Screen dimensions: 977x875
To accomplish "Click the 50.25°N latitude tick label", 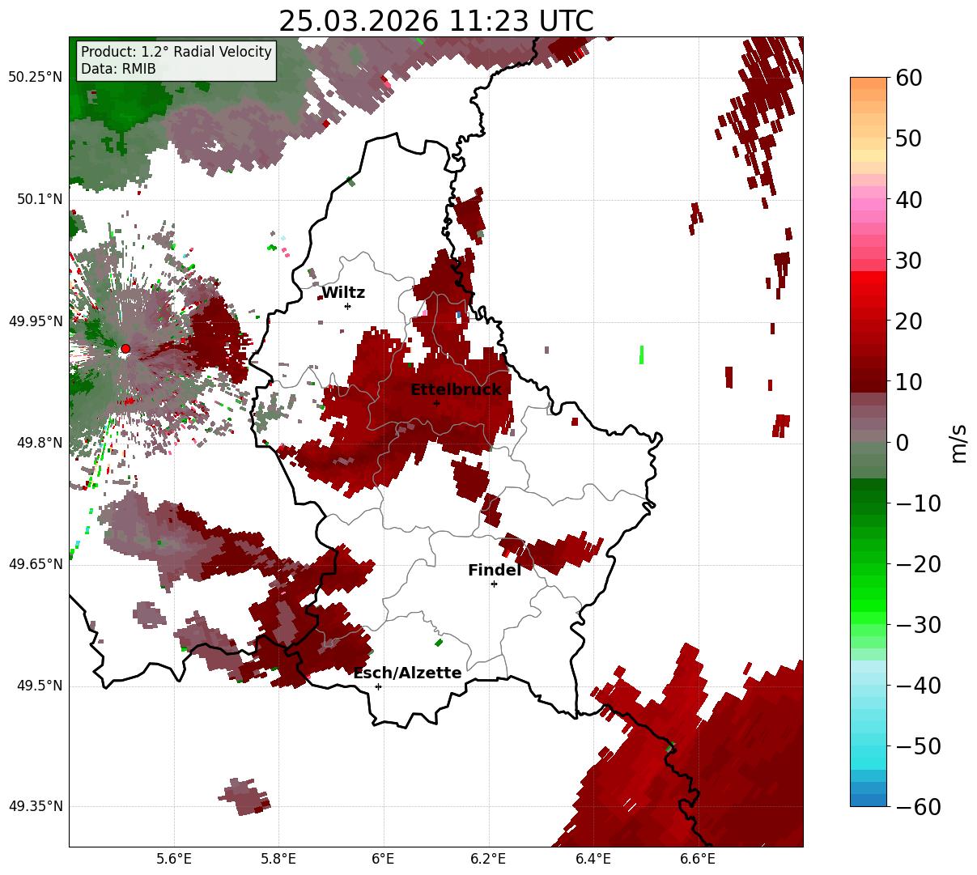I will tap(35, 78).
